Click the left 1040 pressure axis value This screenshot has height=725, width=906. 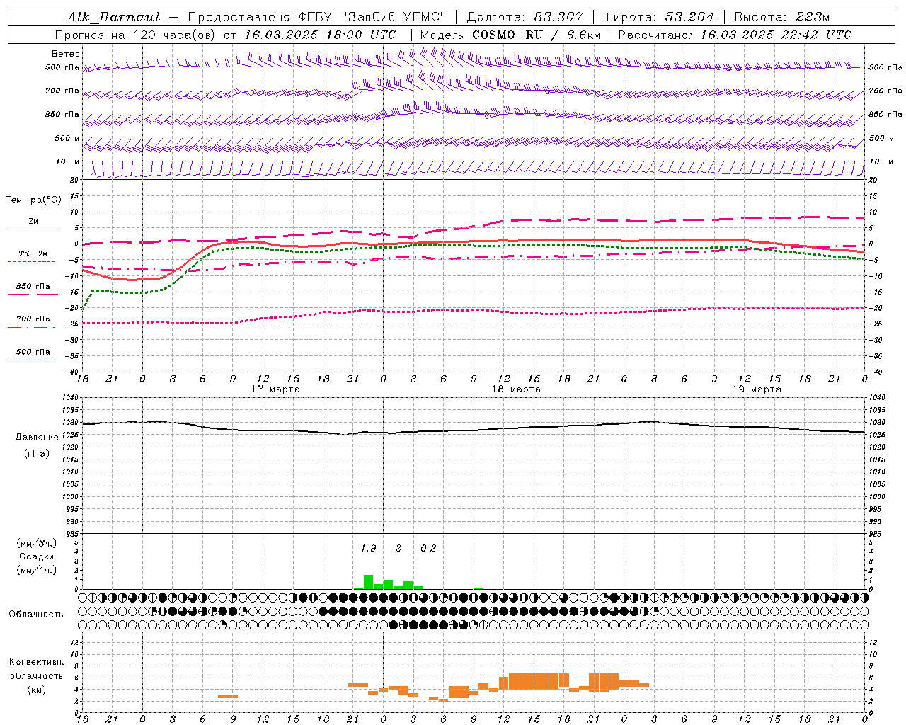(71, 398)
